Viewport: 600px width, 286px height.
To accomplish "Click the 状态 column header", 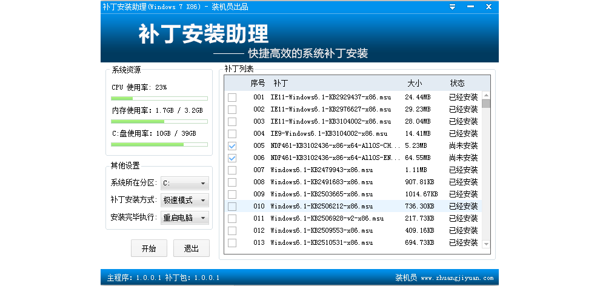I will 458,83.
